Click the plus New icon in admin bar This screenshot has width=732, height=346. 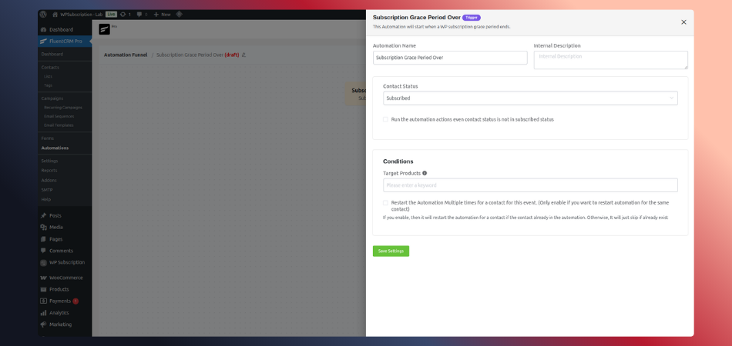tap(156, 15)
